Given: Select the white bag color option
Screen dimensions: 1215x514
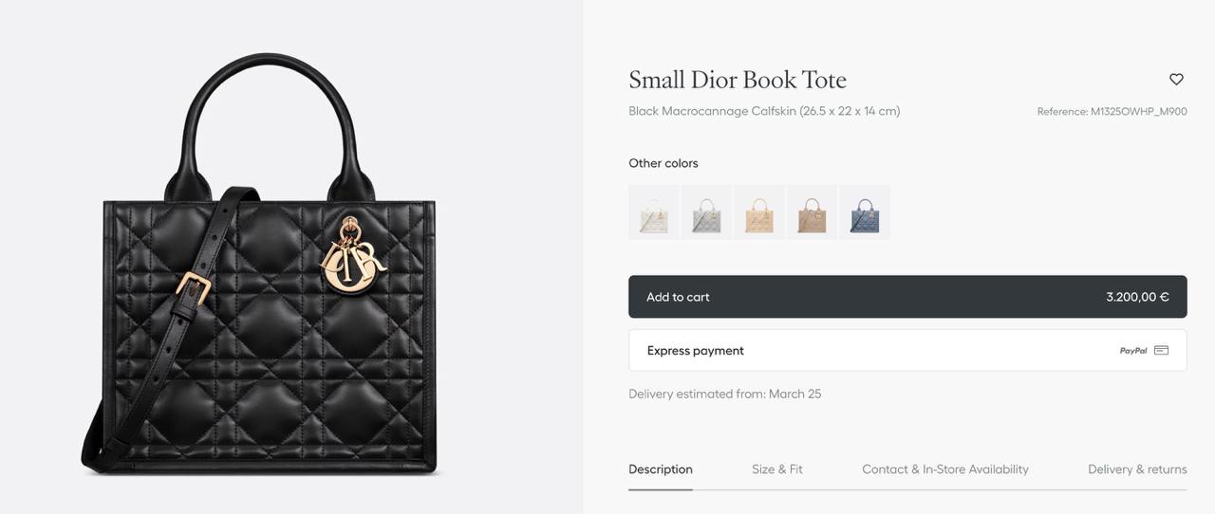Looking at the screenshot, I should point(653,212).
